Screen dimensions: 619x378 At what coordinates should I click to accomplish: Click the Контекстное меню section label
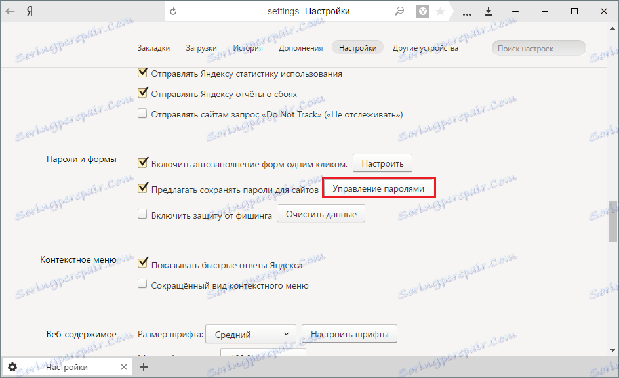tap(78, 259)
